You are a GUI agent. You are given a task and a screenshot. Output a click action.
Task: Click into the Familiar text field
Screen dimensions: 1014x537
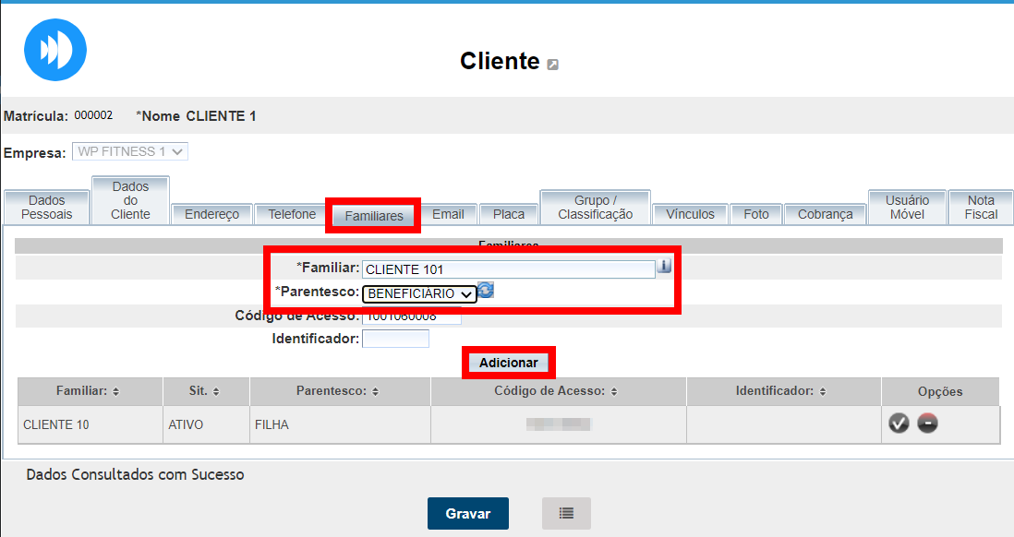508,269
